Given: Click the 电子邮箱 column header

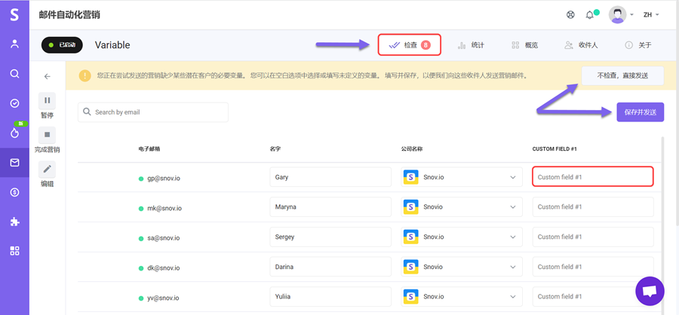Looking at the screenshot, I should pos(149,149).
